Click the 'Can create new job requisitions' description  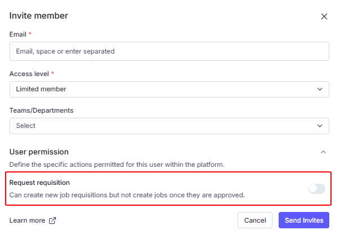click(x=127, y=195)
